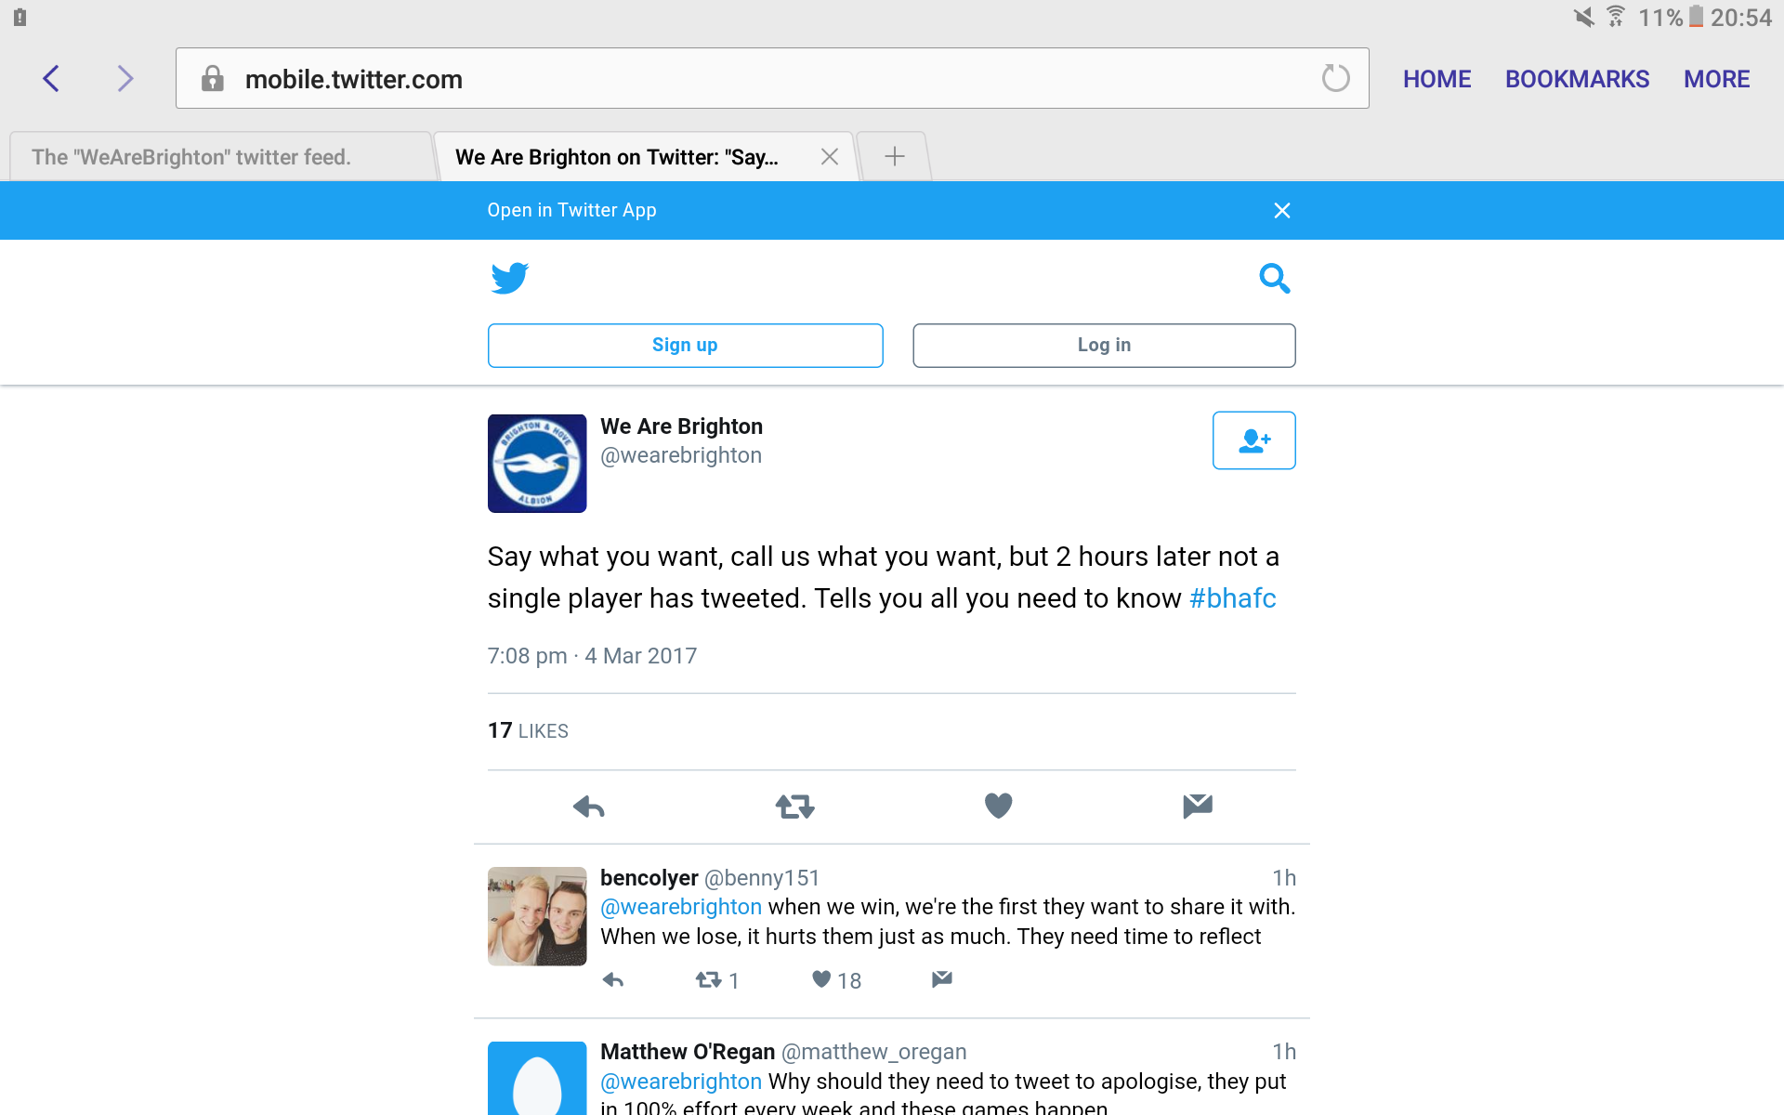Click the 1h timestamp on bencolyer's reply
Screen dimensions: 1784x1115
point(1284,878)
